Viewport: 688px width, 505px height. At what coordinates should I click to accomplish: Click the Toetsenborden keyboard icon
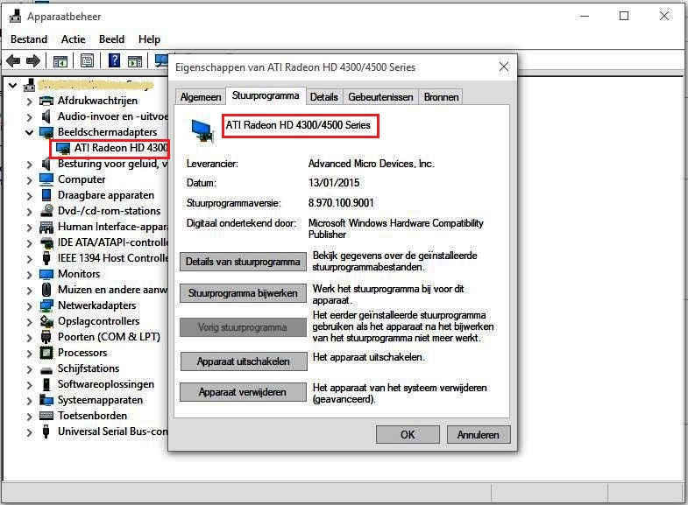pyautogui.click(x=46, y=416)
